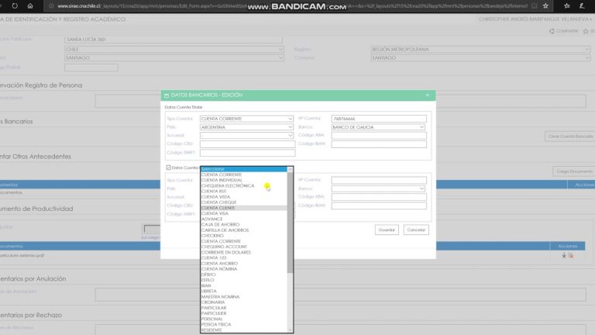Image resolution: width=595 pixels, height=335 pixels.
Task: Select CAJA DE AHORRO option
Action: (243, 224)
